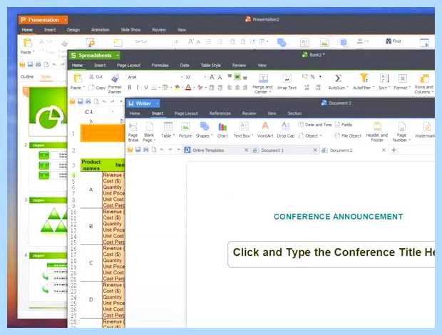Insert a Picture in Writer
The height and width of the screenshot is (335, 442).
tap(185, 130)
